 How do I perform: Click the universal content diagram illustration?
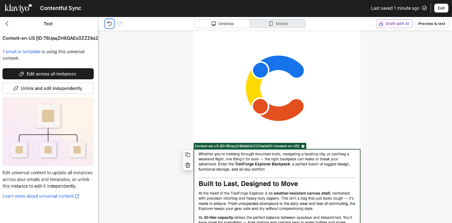[48, 131]
